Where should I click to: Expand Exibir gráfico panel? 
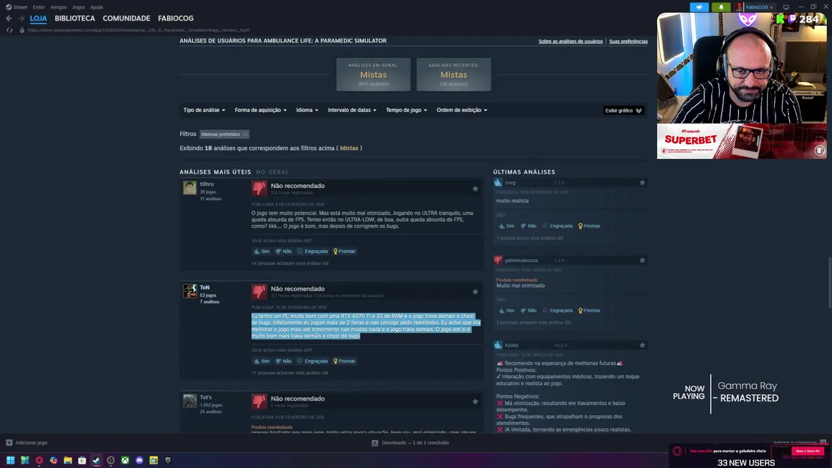(x=623, y=110)
